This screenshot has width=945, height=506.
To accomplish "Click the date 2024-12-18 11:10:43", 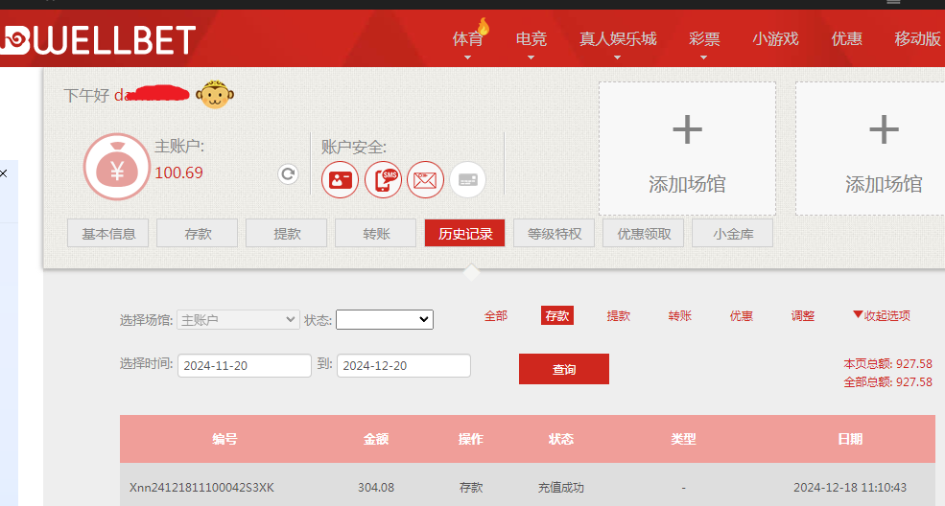I will (850, 488).
